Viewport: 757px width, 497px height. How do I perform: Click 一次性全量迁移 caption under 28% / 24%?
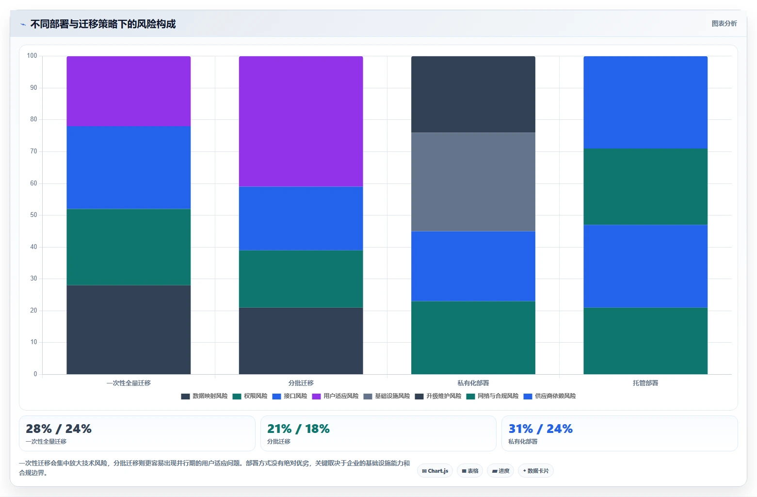pos(46,442)
